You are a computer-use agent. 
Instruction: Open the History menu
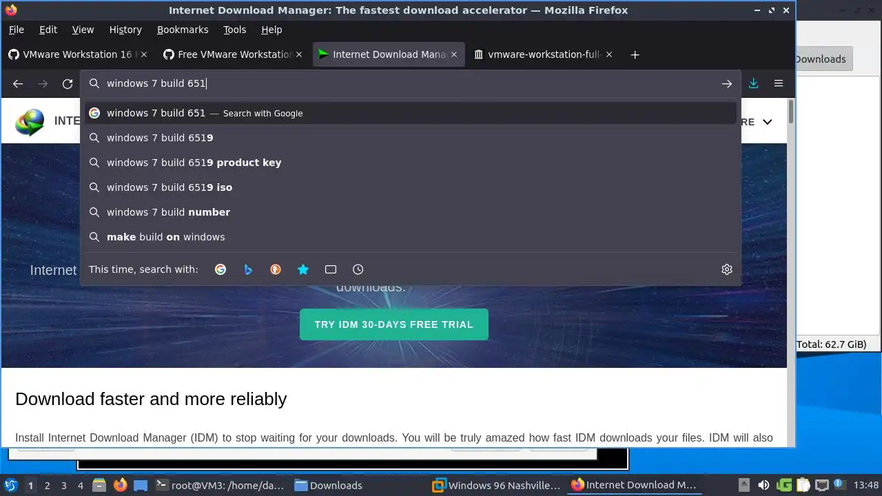coord(125,30)
